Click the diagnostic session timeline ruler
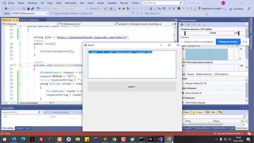The width and height of the screenshot is (254, 143). (x=212, y=33)
